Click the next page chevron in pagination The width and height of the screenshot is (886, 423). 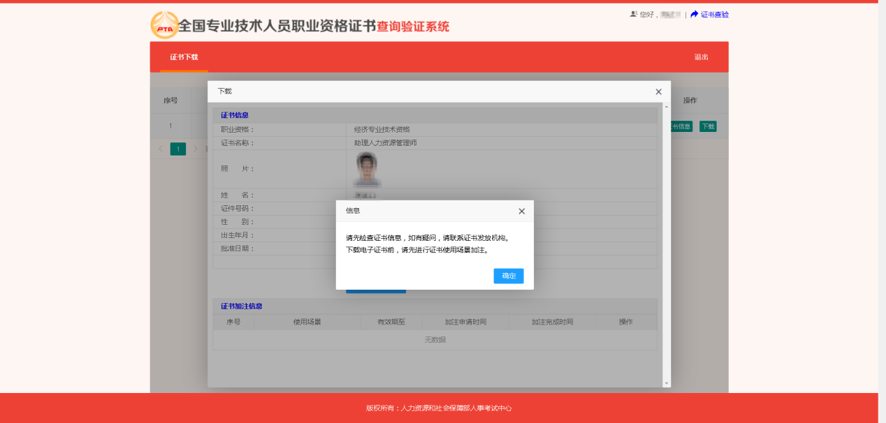(196, 149)
